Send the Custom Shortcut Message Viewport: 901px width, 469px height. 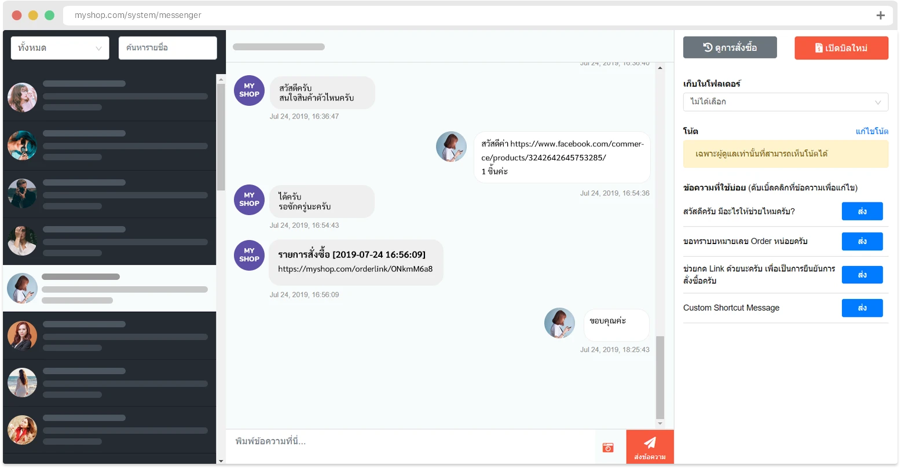862,308
